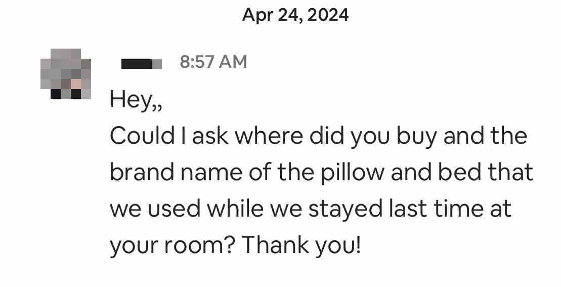Click the Apr 24, 2024 date header
Screen dimensions: 561x287
pyautogui.click(x=295, y=15)
